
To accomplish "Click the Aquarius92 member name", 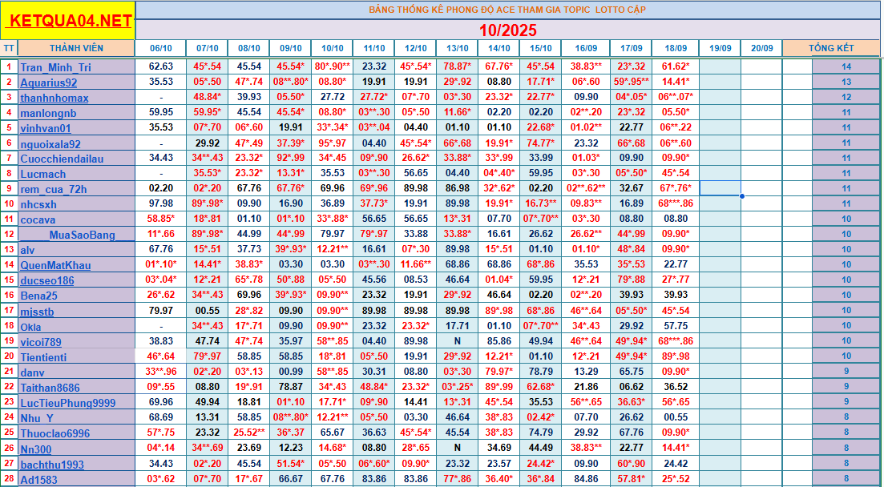I will tap(49, 83).
